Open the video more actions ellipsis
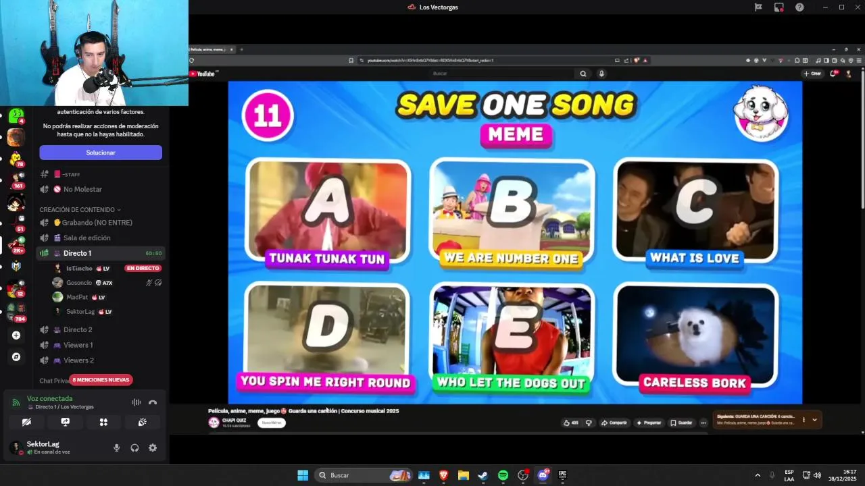Image resolution: width=865 pixels, height=486 pixels. [x=703, y=423]
